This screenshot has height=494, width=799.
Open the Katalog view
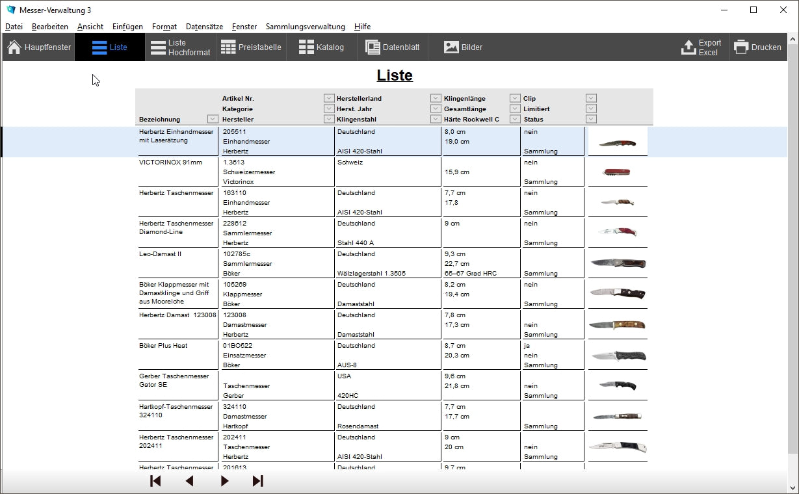[x=321, y=47]
